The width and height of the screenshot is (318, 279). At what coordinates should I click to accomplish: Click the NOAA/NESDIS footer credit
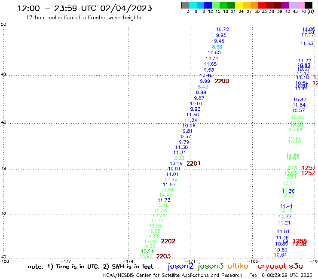pos(173,275)
